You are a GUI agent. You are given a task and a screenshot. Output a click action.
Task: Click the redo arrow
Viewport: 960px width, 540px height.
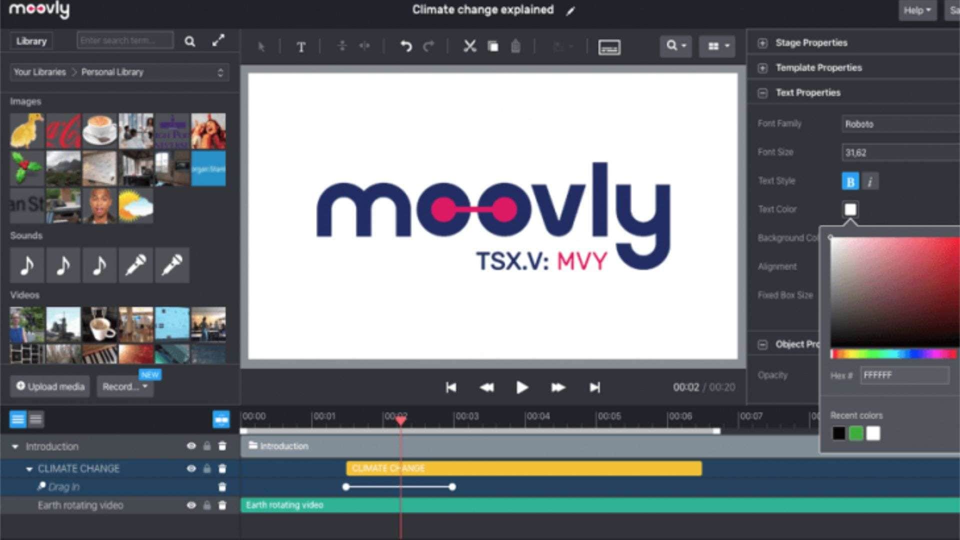(x=428, y=46)
